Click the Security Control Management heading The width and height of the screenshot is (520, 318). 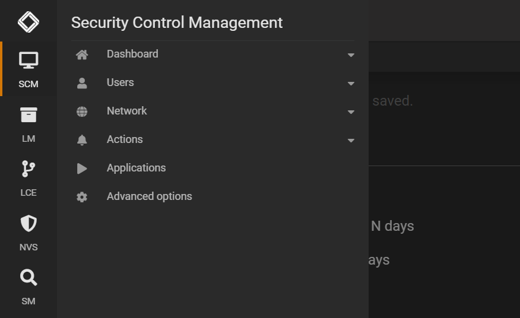point(177,23)
